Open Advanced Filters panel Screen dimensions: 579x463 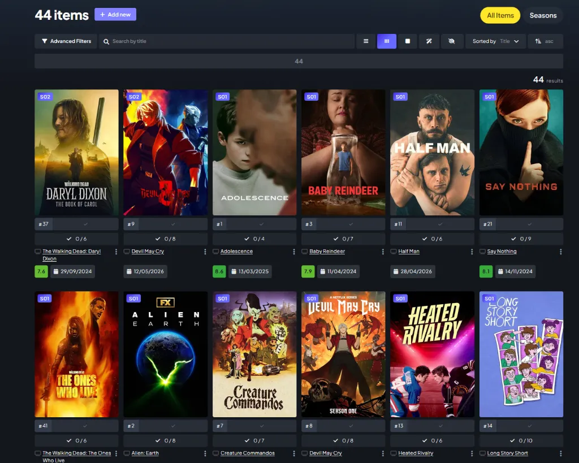click(x=66, y=41)
